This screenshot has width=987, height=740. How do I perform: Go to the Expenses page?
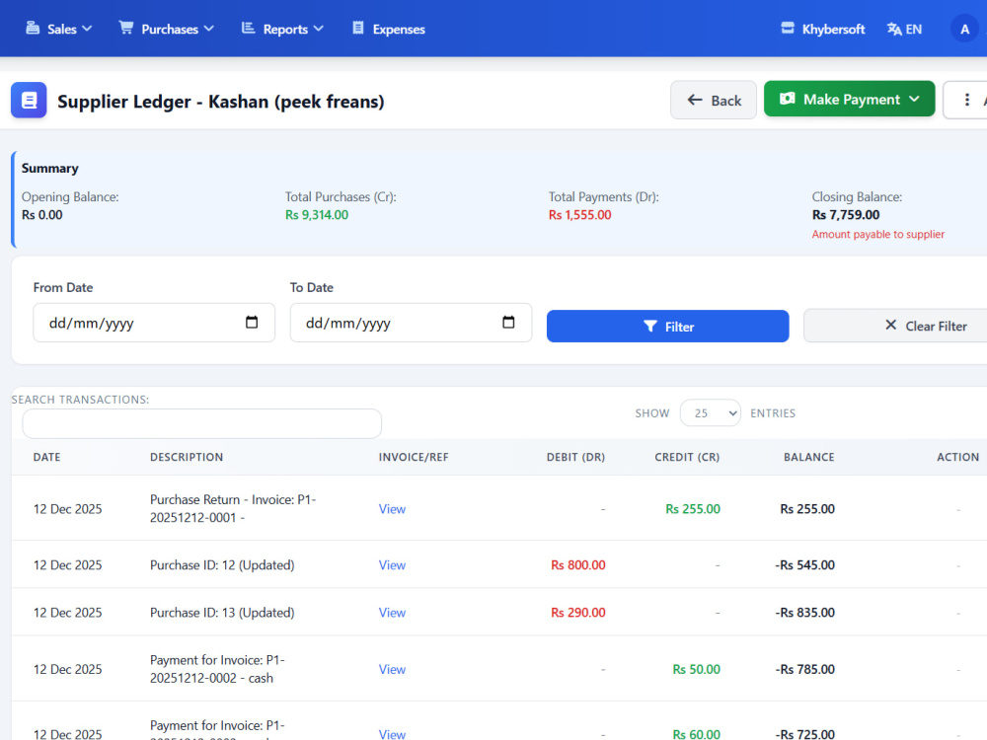click(388, 29)
